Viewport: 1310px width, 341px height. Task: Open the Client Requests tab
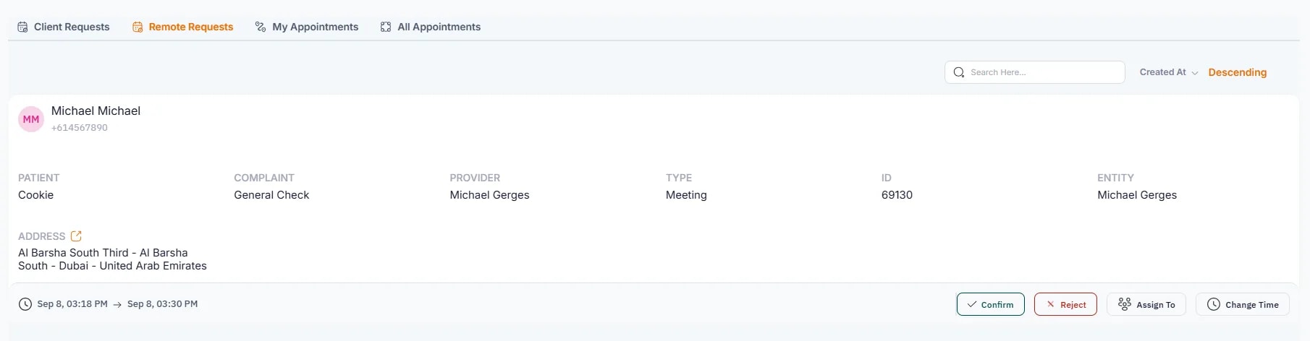[x=64, y=27]
